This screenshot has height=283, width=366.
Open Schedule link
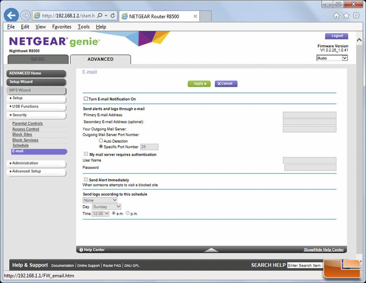point(20,145)
